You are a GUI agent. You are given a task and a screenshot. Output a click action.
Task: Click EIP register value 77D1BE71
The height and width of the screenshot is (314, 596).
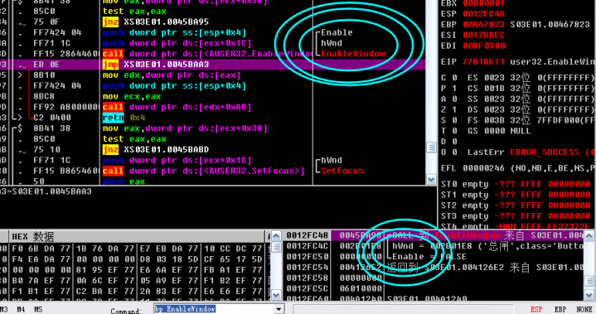(x=483, y=62)
